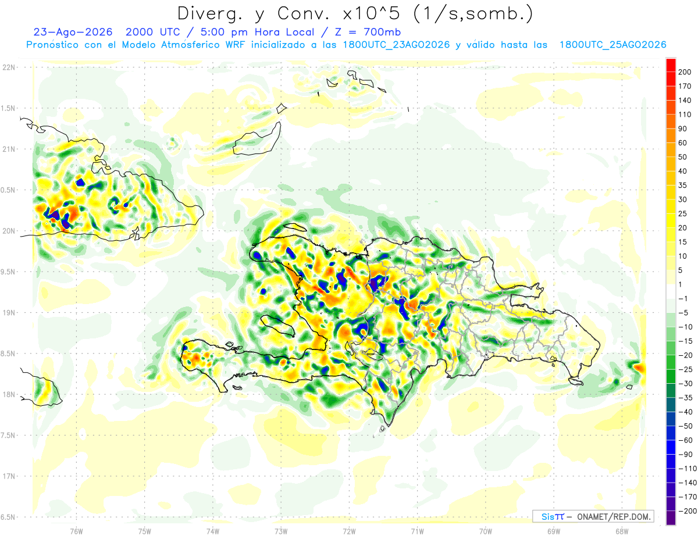Click the latitude label '19N'

[x=10, y=312]
